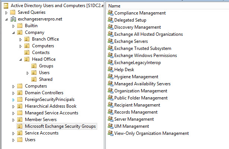Expand the Saved Queries node

pyautogui.click(x=6, y=13)
